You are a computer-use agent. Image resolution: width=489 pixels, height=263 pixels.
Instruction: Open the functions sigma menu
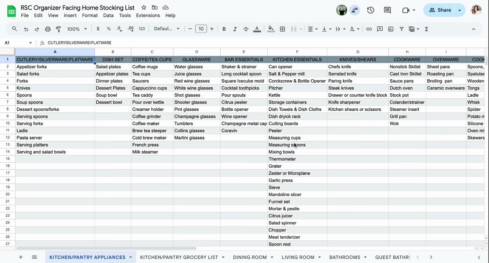(426, 29)
